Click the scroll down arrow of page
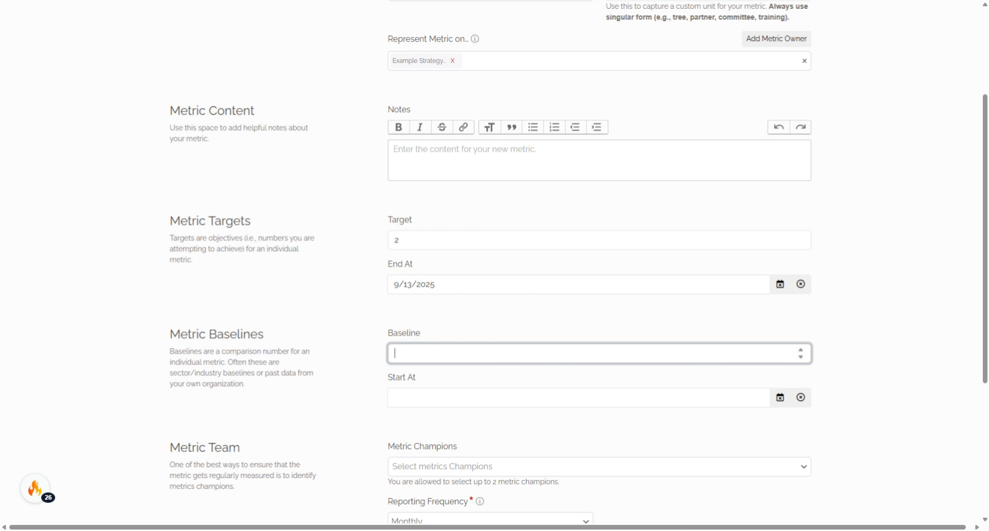Viewport: 989px width, 531px height. tap(985, 520)
